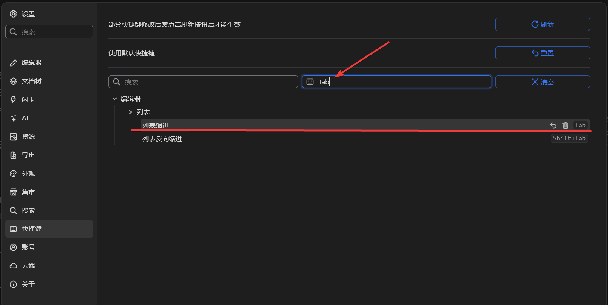
Task: Delete the 列表缩进 shortcut with trash icon
Action: pyautogui.click(x=565, y=125)
